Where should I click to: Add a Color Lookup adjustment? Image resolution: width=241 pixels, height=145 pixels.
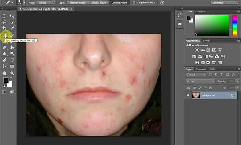coord(223,56)
